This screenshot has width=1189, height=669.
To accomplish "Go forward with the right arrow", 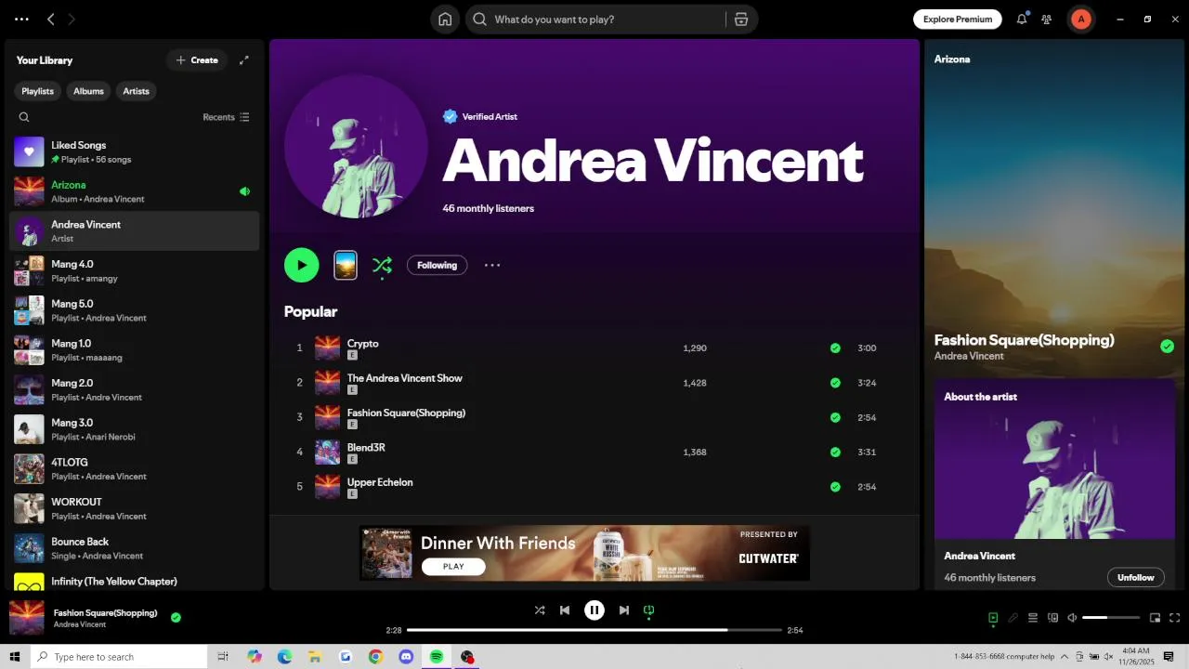I will pyautogui.click(x=72, y=20).
